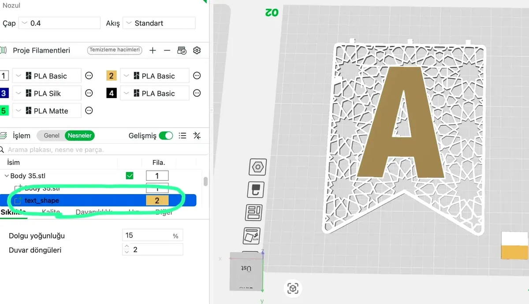The width and height of the screenshot is (529, 304).
Task: Open the Akış flow dropdown
Action: [x=159, y=23]
